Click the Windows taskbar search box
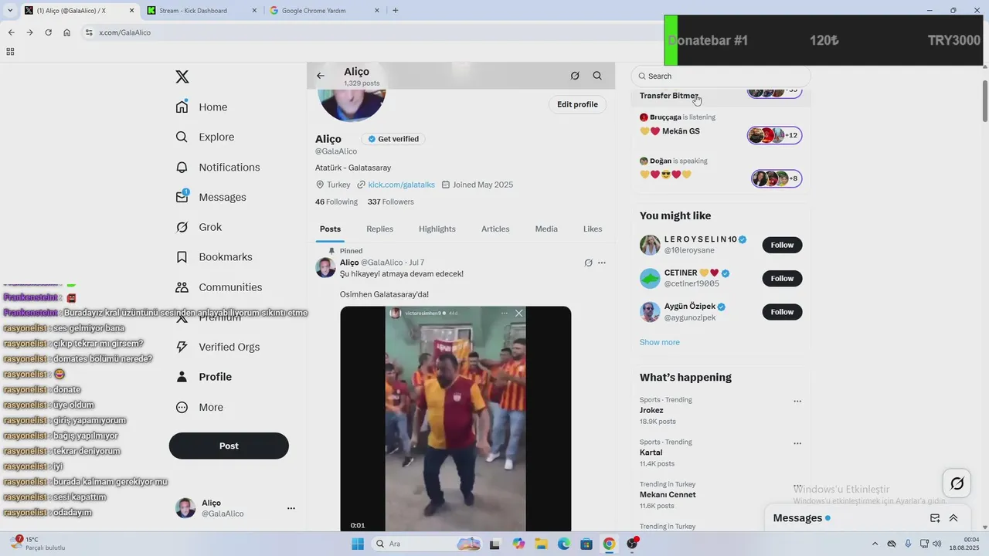Viewport: 989px width, 556px height. pos(427,544)
